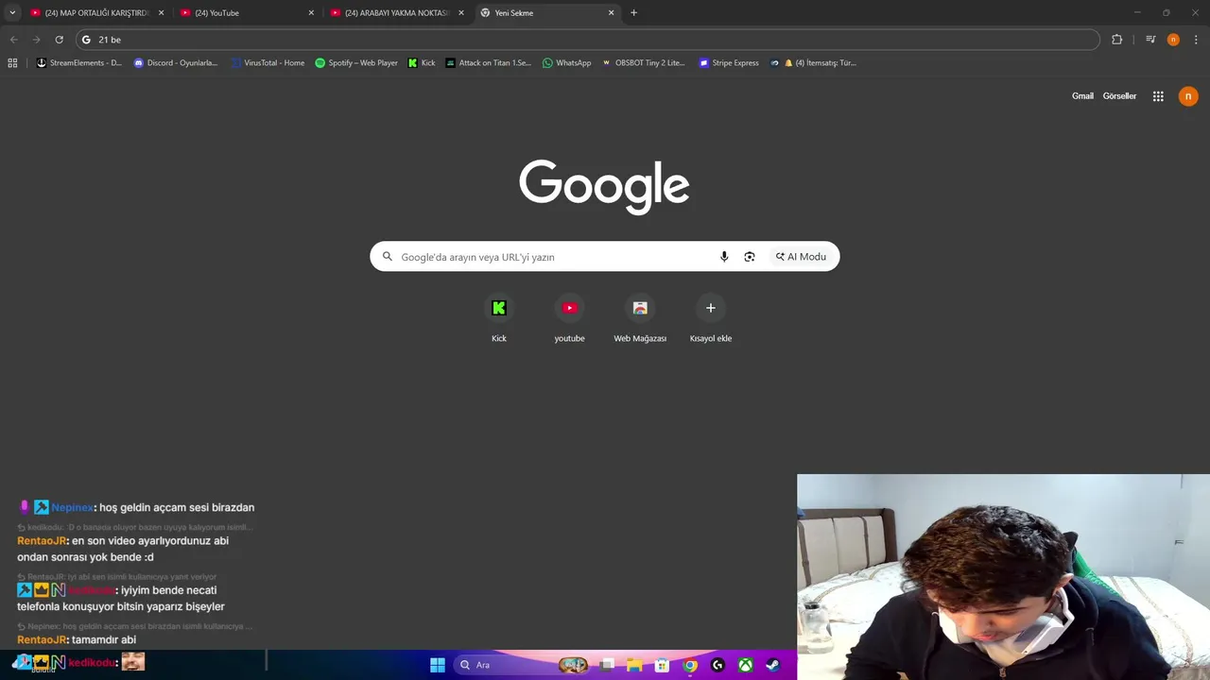Open Discord - Oyunlarla bookmark
This screenshot has height=680, width=1210.
[x=176, y=63]
